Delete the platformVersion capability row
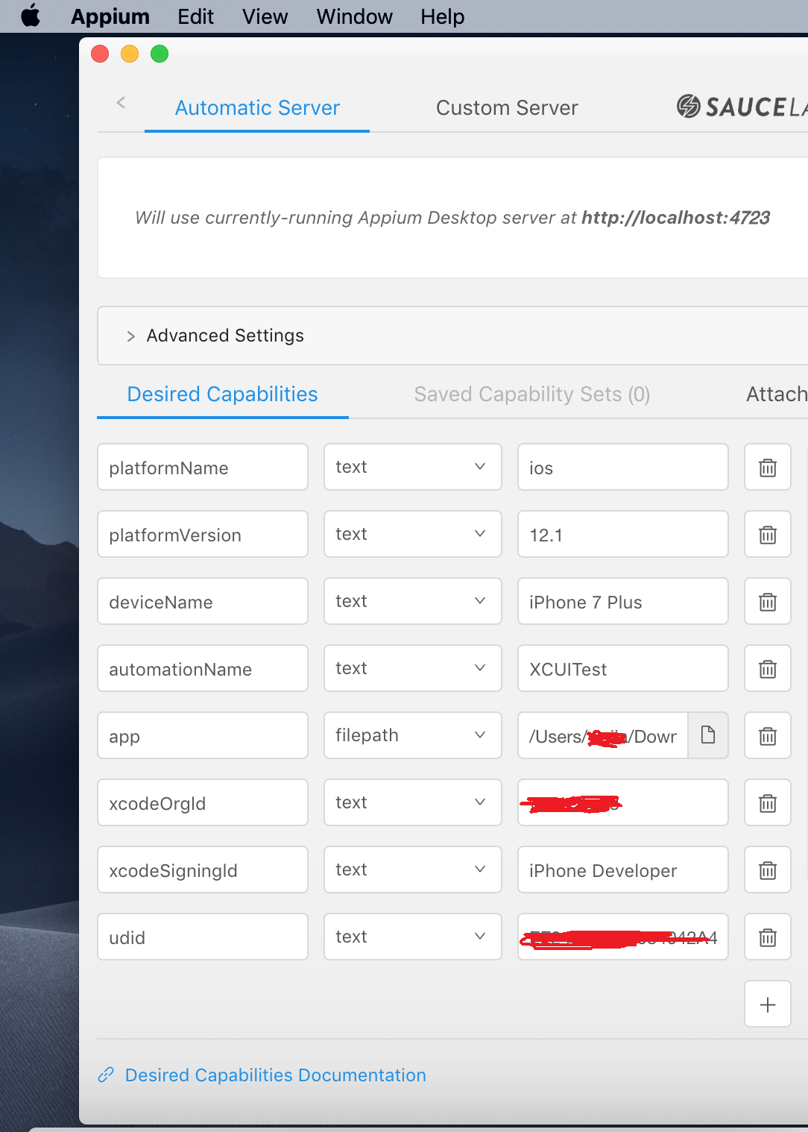808x1132 pixels. coord(767,535)
